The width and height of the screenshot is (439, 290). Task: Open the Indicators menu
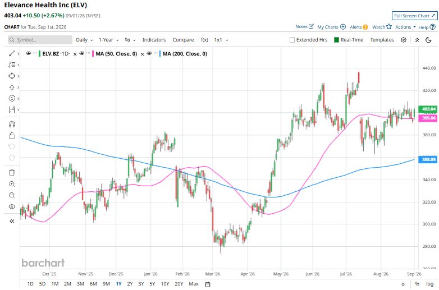[154, 40]
